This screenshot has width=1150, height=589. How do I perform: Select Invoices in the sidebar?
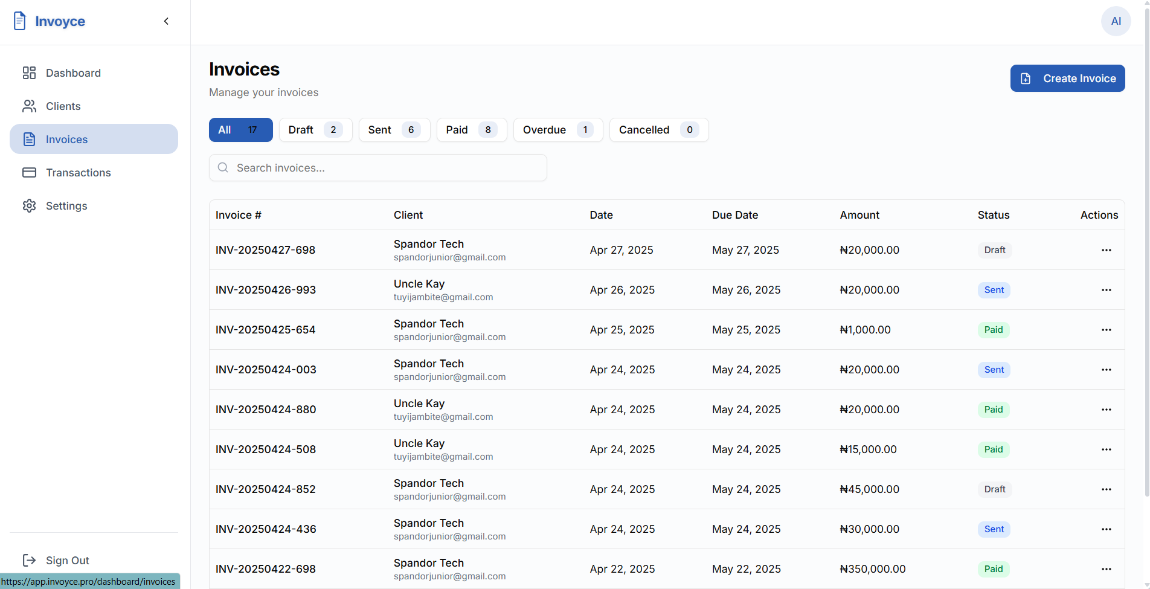(x=94, y=139)
